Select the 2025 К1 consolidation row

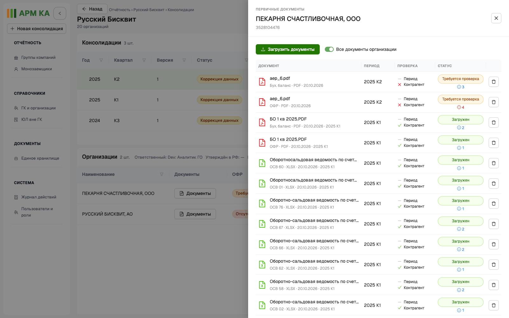[x=162, y=100]
